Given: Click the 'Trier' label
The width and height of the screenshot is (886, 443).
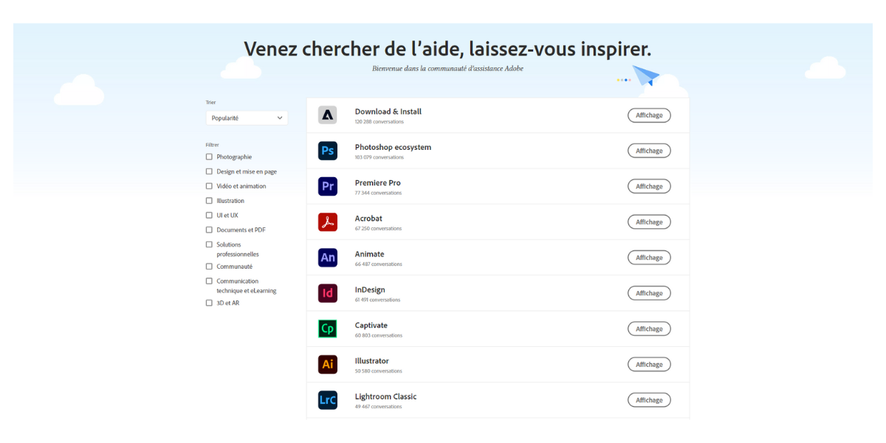Looking at the screenshot, I should coord(210,103).
